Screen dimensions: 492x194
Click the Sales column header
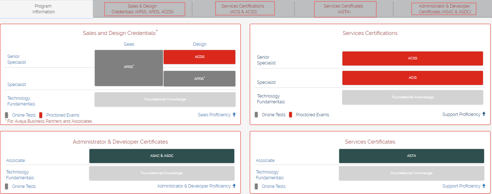click(129, 44)
